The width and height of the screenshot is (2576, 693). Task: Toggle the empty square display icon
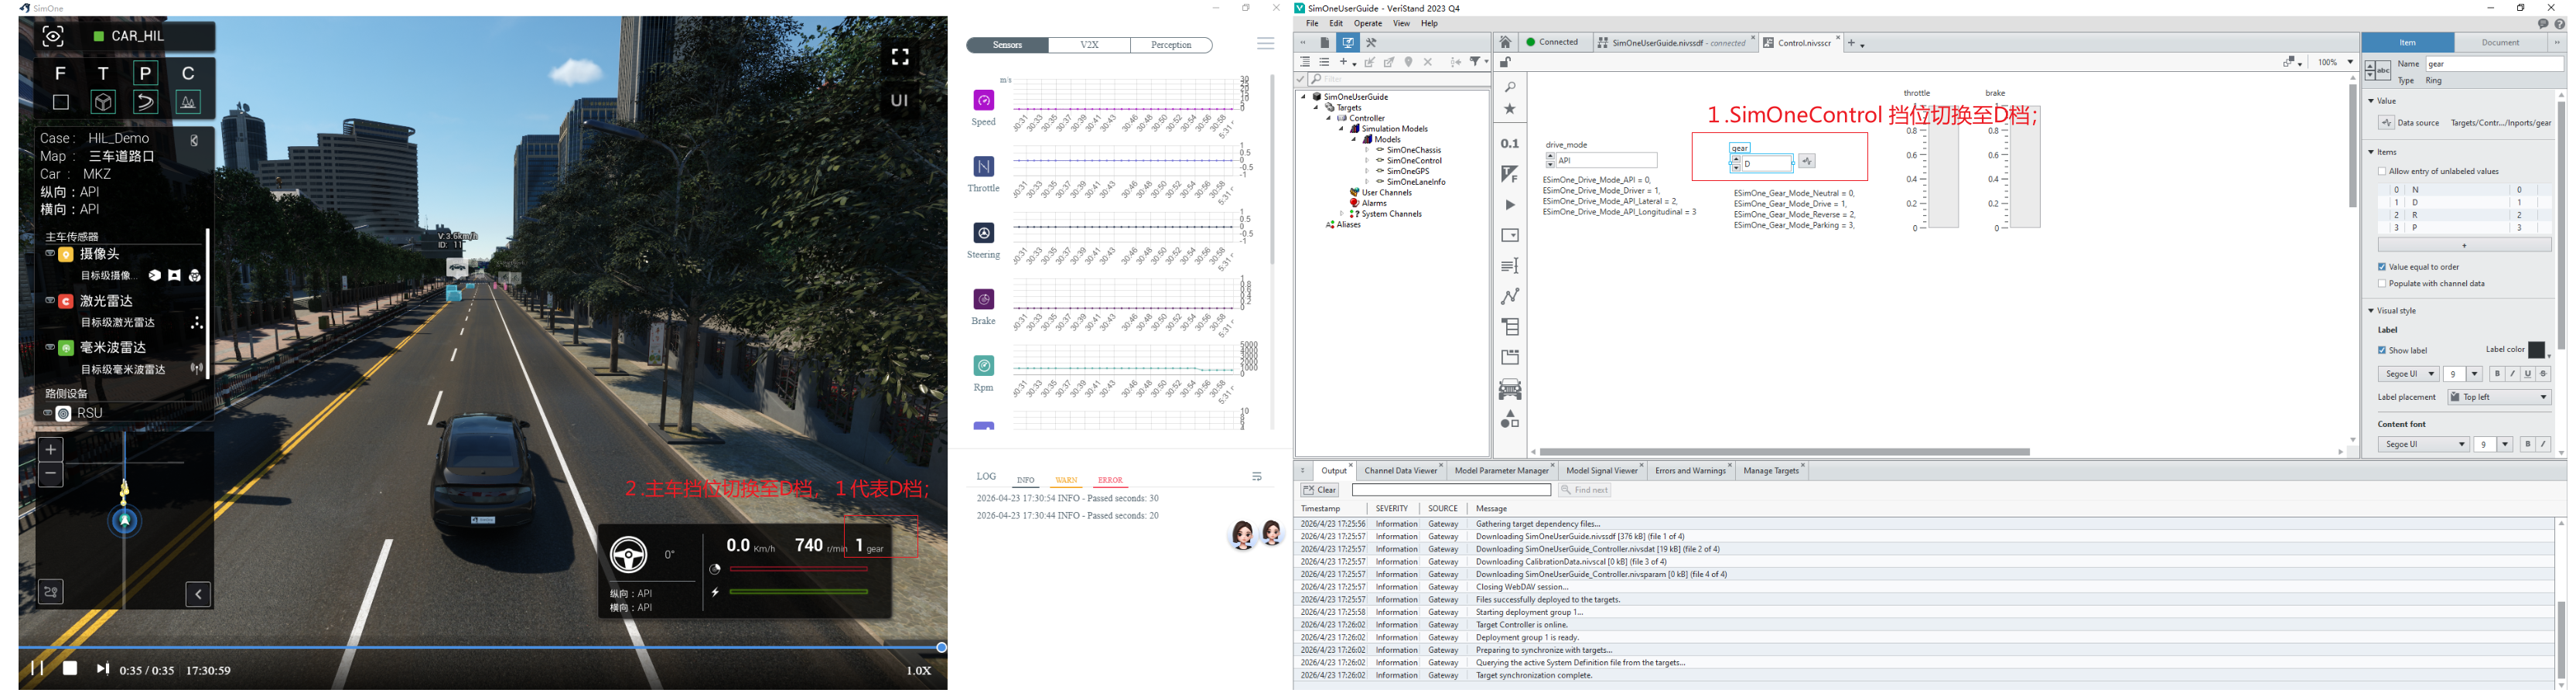(x=60, y=102)
